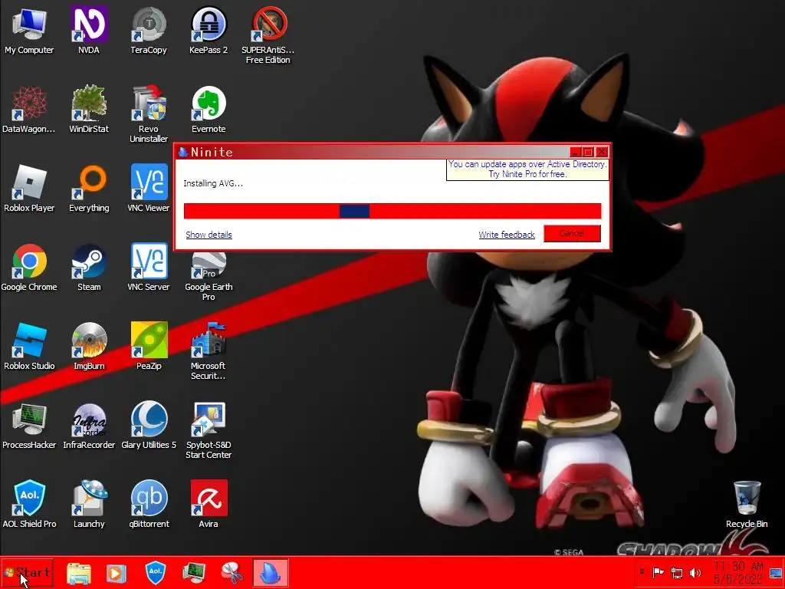Select the ProcessHacker desktop shortcut
Viewport: 785px width, 589px height.
[29, 426]
